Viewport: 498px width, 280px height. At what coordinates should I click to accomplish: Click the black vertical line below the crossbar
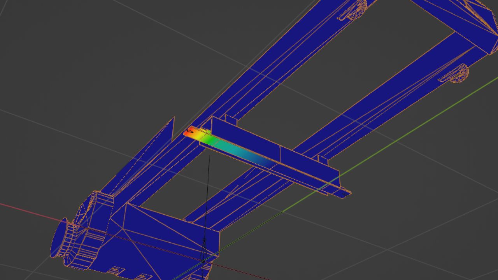coord(208,187)
